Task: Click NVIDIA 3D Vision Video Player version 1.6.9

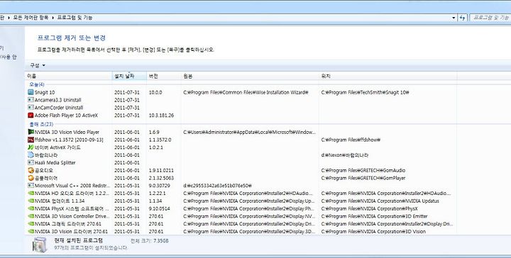Action: click(154, 132)
